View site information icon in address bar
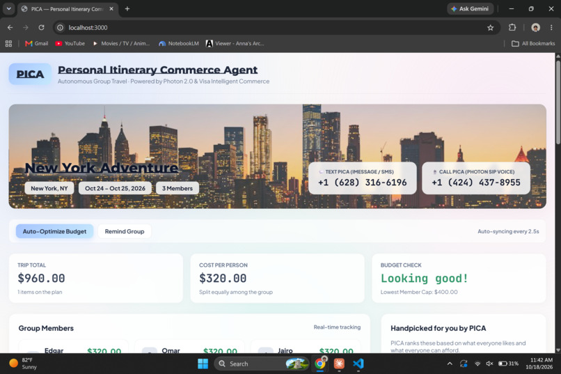Screen dimensions: 561x374 pyautogui.click(x=61, y=28)
